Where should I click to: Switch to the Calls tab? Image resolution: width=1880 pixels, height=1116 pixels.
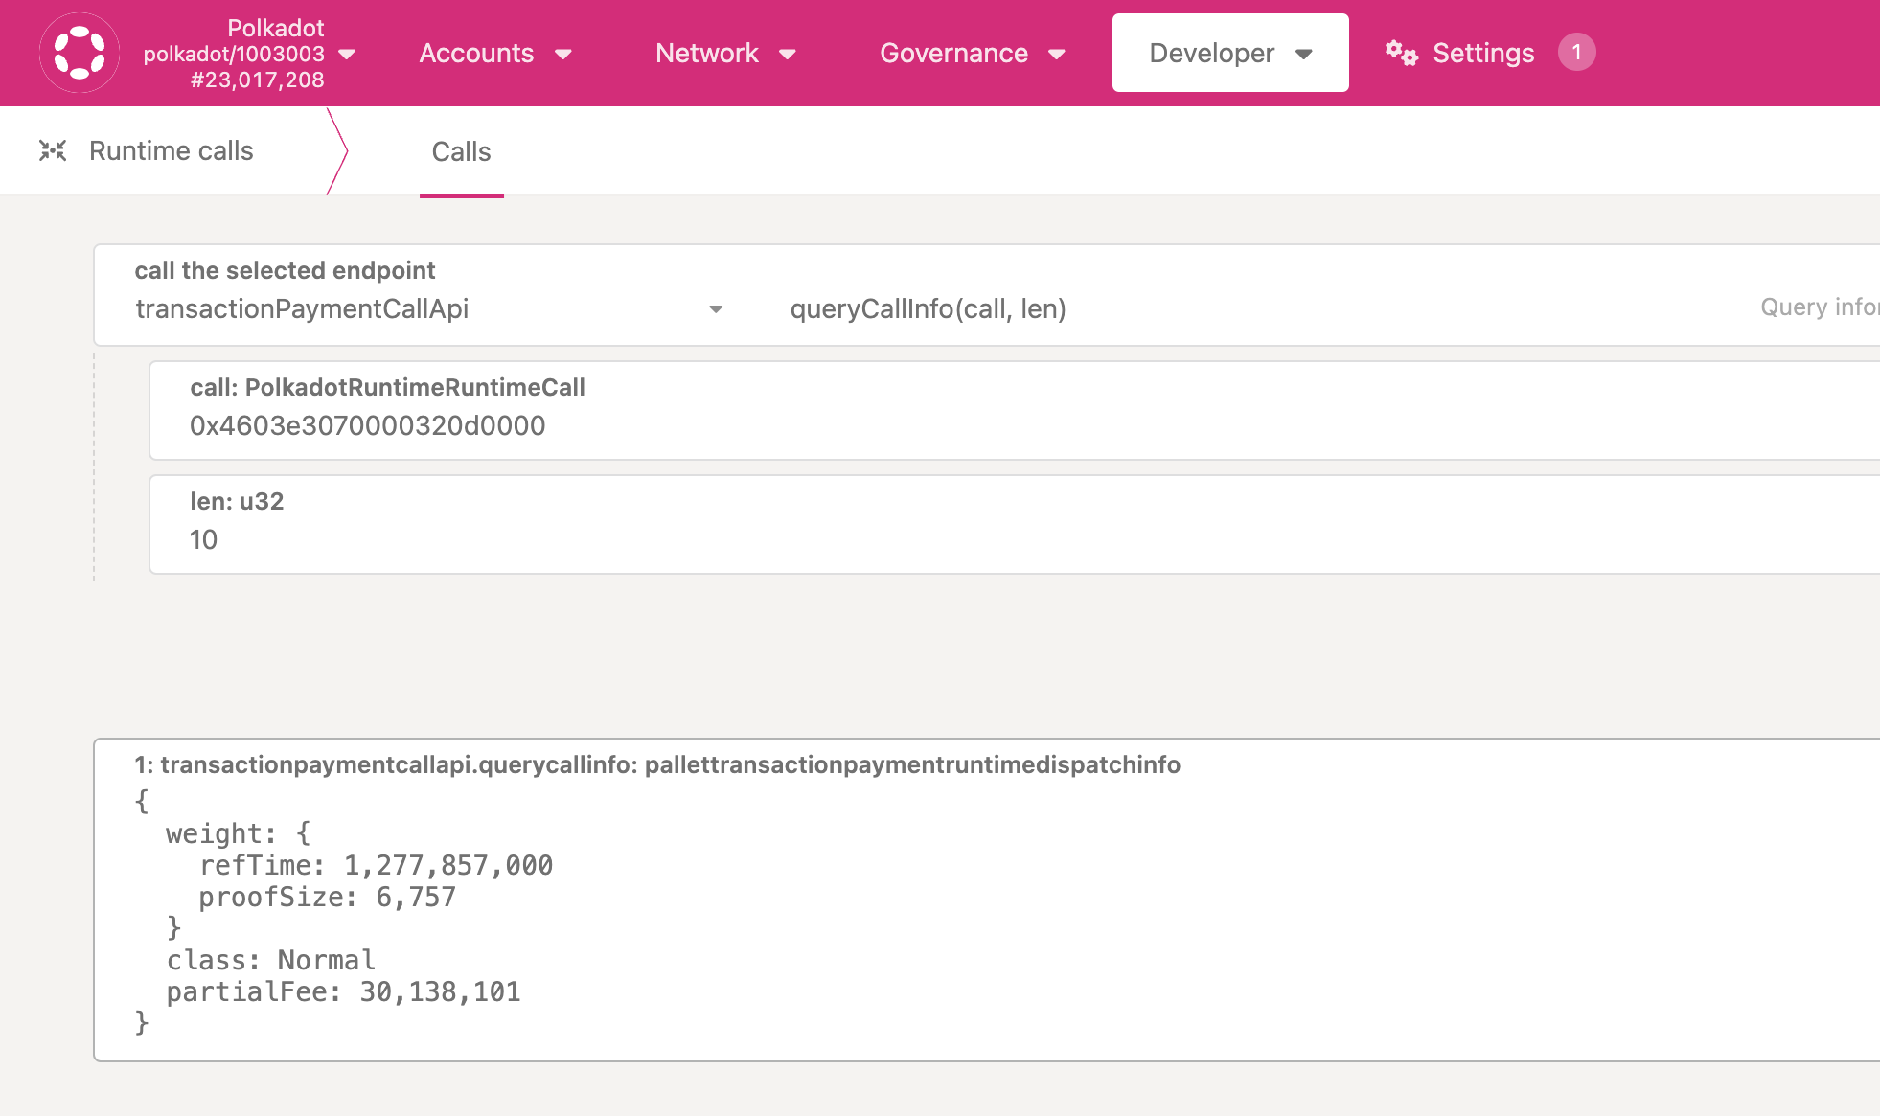click(461, 150)
